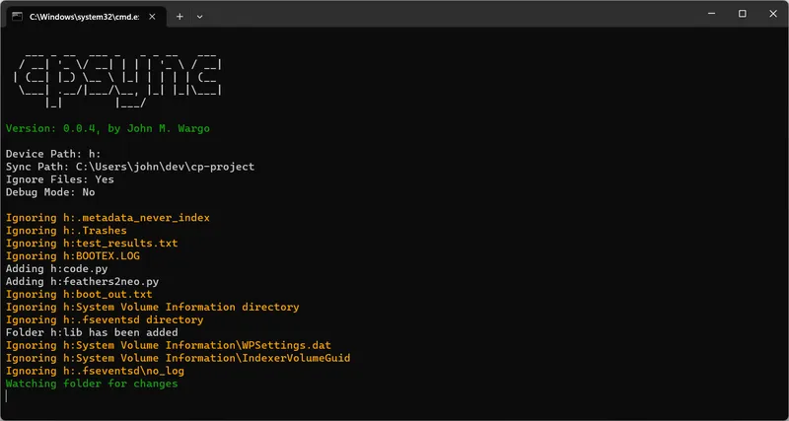Viewport: 789px width, 421px height.
Task: Maximize the terminal window
Action: coord(743,14)
